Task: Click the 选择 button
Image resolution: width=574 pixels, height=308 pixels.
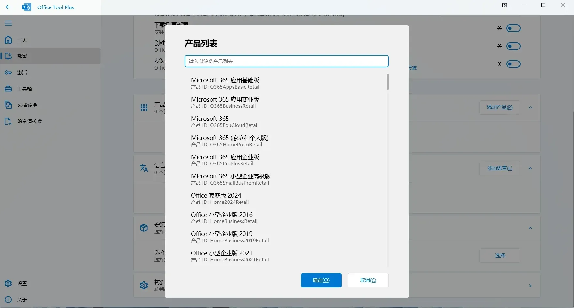Action: (500, 256)
